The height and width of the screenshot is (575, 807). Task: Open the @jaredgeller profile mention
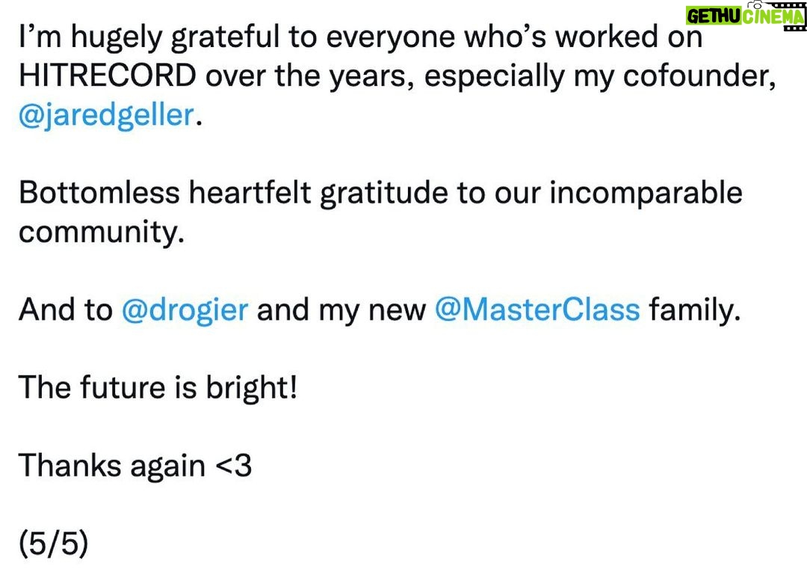[x=107, y=115]
